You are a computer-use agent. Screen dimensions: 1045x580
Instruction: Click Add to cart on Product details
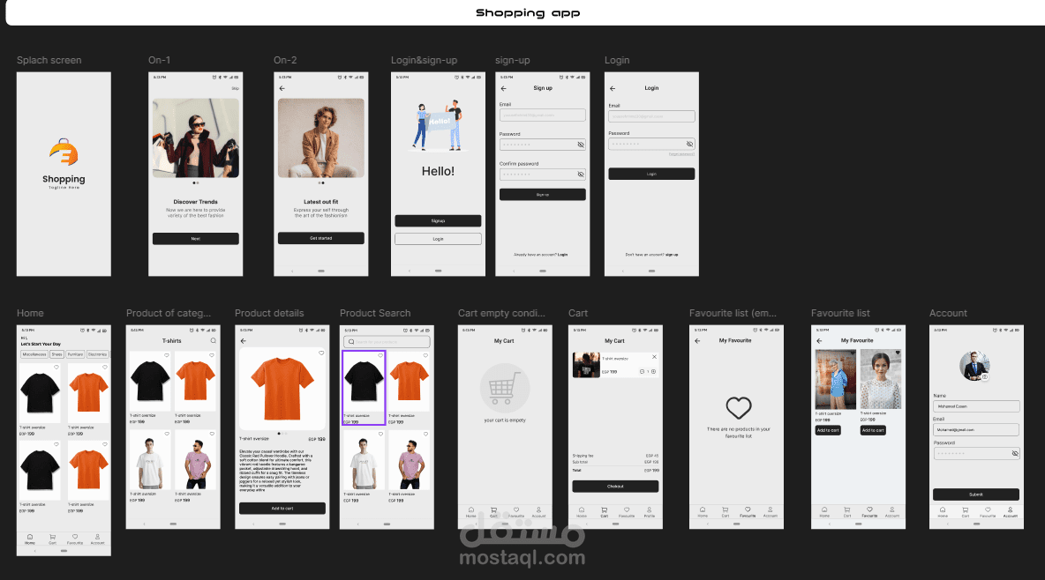(282, 508)
